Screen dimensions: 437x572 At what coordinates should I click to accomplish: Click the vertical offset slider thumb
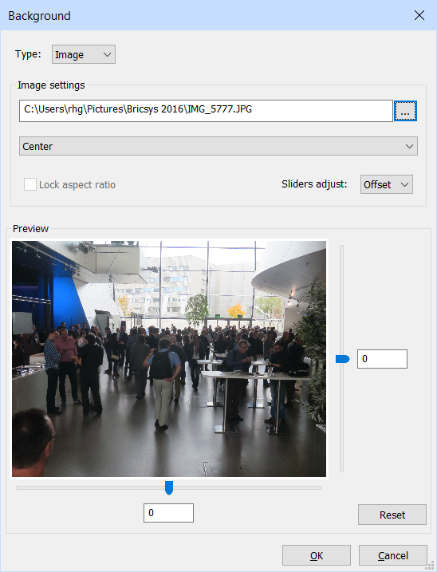[343, 359]
